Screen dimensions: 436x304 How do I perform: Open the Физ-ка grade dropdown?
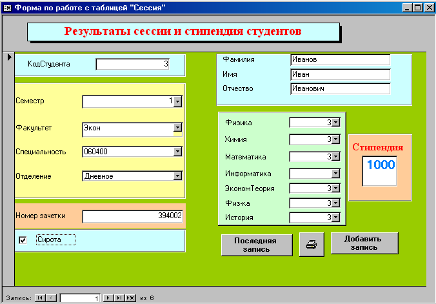[x=336, y=203]
